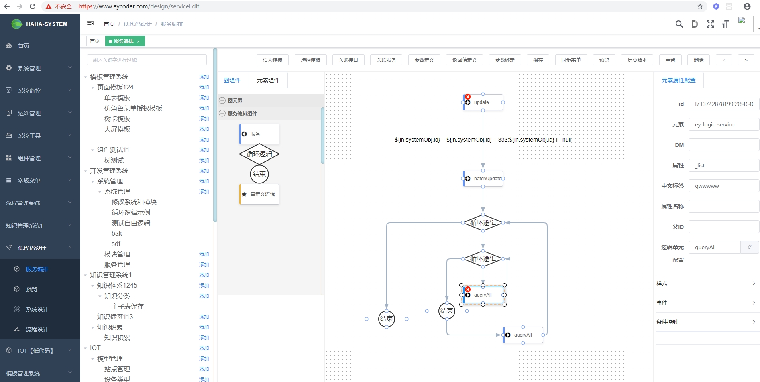Select 仿角色菜单授权模板 in the tree
This screenshot has height=382, width=760.
[133, 108]
